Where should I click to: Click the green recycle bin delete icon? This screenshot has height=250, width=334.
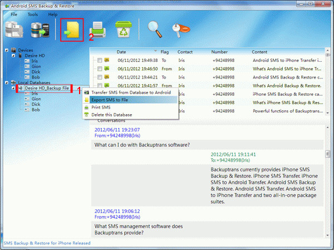click(124, 30)
